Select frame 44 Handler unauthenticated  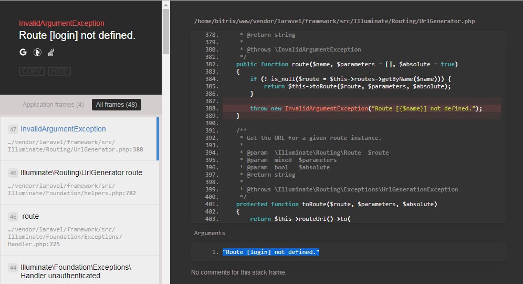tap(79, 270)
